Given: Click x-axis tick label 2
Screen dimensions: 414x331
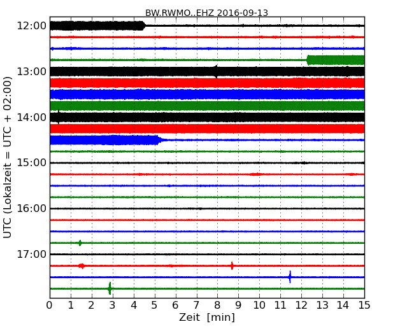Looking at the screenshot, I should [x=91, y=305].
